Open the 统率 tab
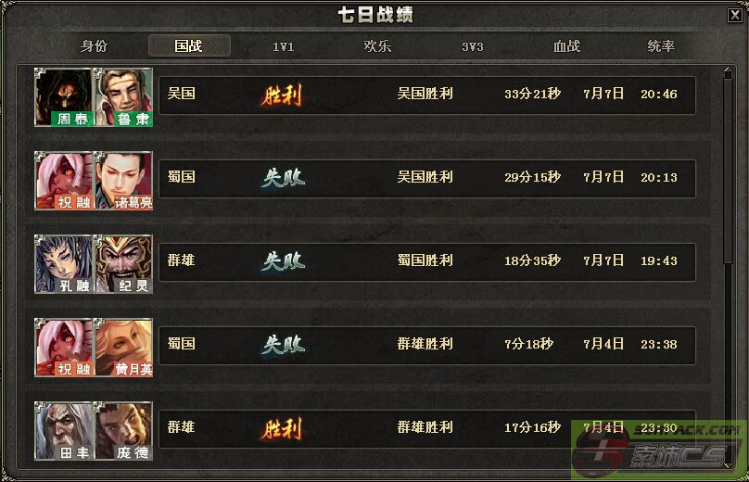This screenshot has height=482, width=749. coord(661,45)
